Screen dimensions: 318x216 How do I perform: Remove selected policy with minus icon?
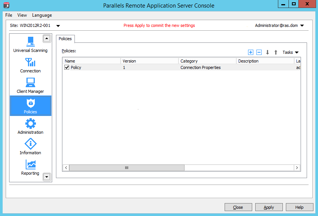[x=259, y=52]
